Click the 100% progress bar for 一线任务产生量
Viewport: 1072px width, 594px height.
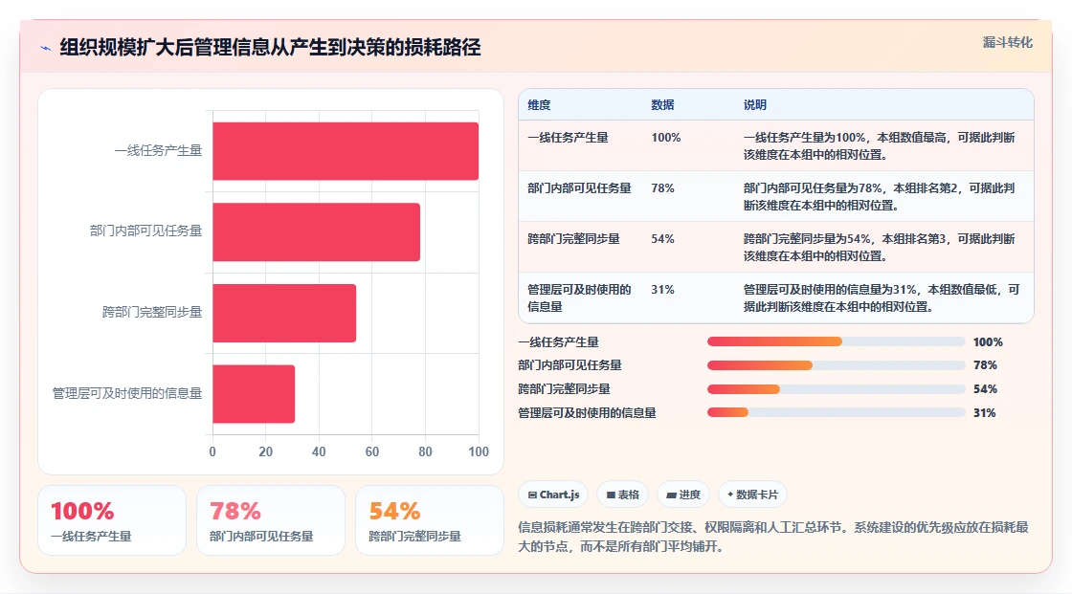(x=837, y=341)
